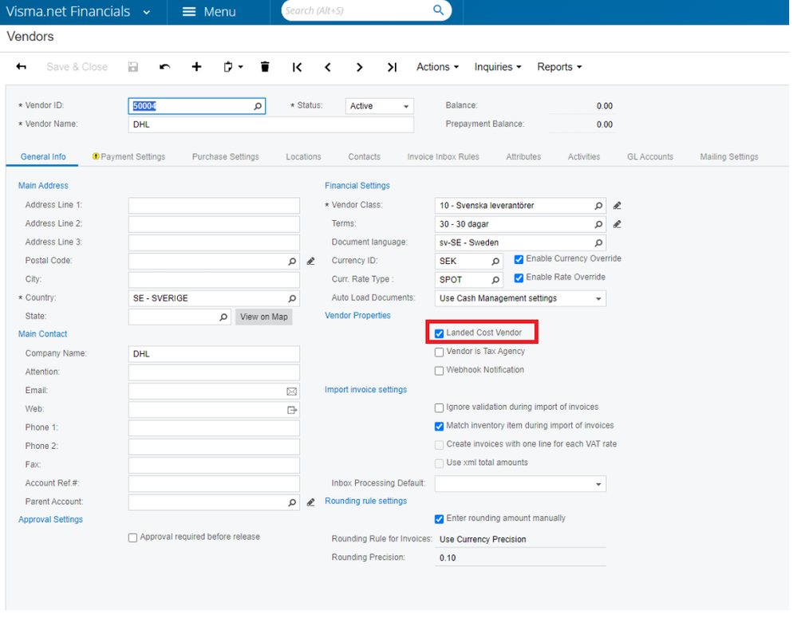The image size is (797, 618).
Task: Toggle Enable Currency Override checkbox
Action: [x=519, y=259]
